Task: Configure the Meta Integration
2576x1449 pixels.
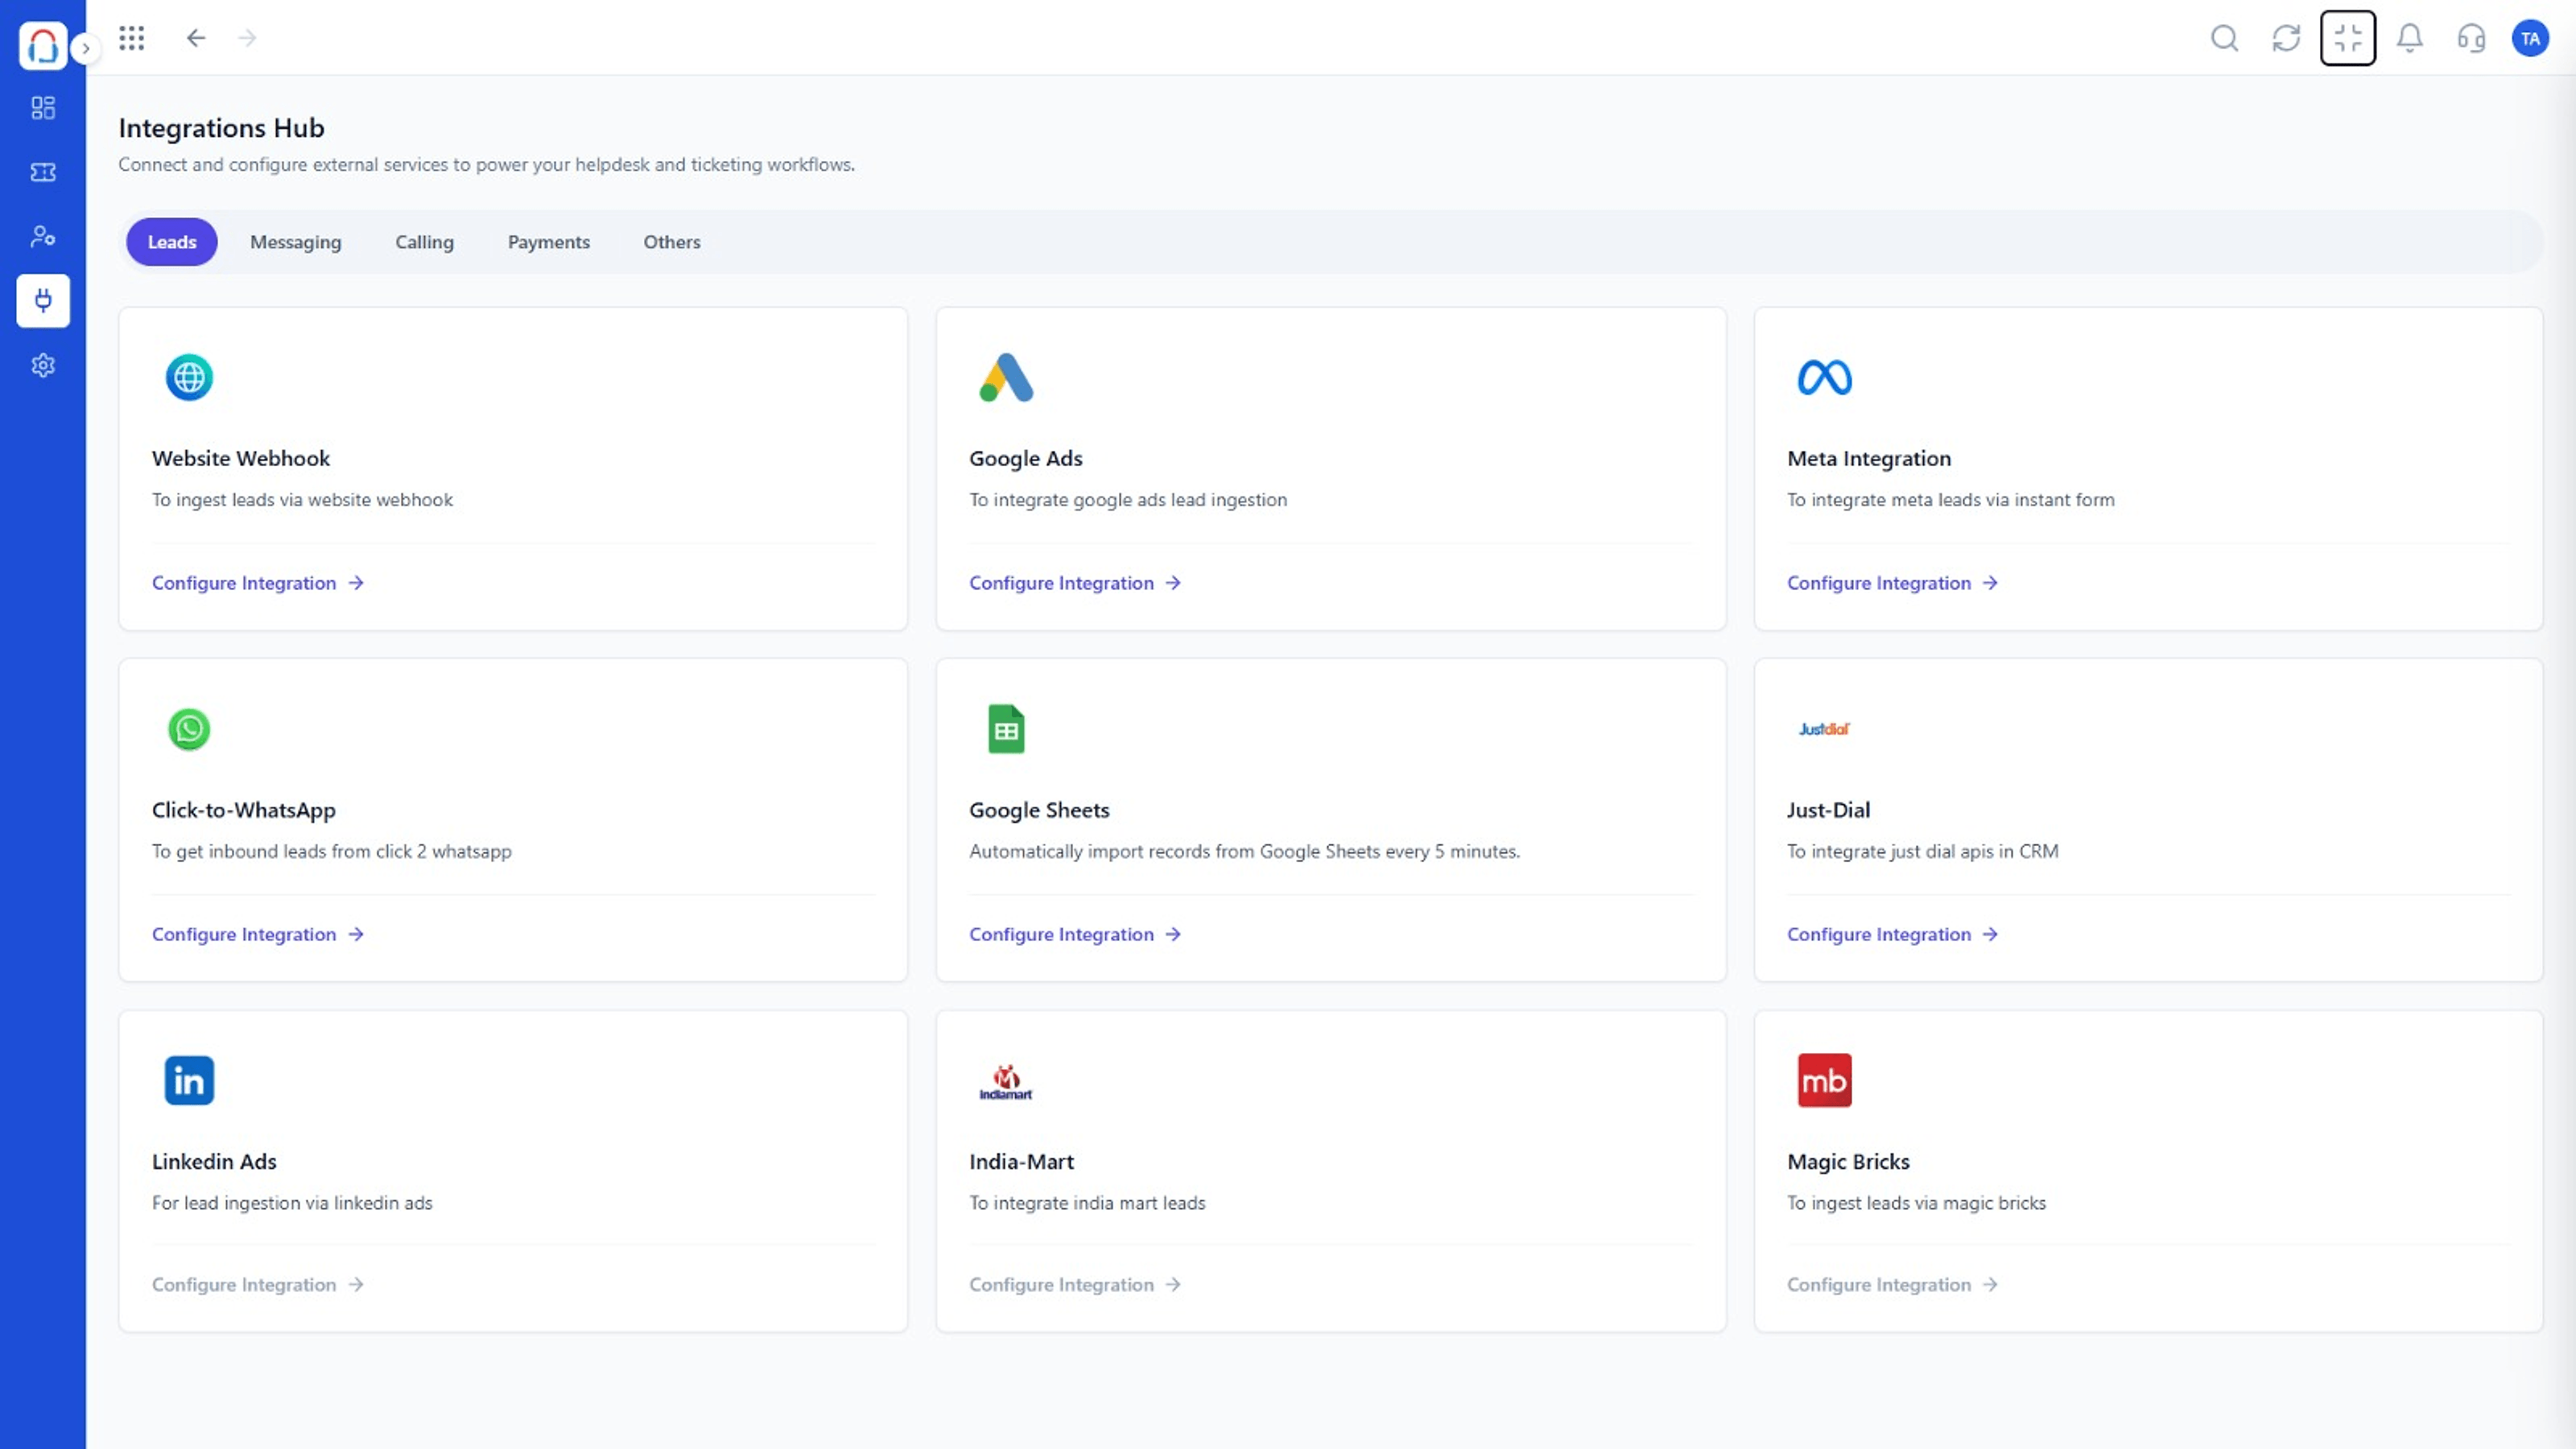Action: tap(1892, 583)
